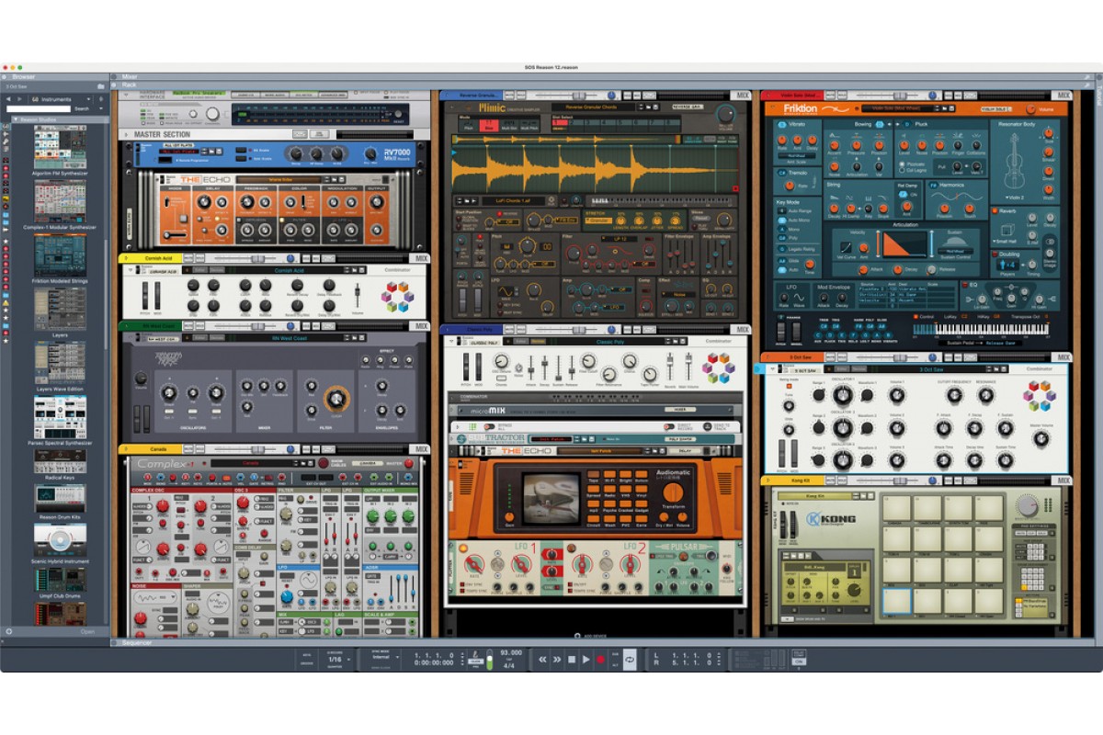The image size is (1103, 735).
Task: Fast-forward the song position in the transport
Action: pos(557,659)
